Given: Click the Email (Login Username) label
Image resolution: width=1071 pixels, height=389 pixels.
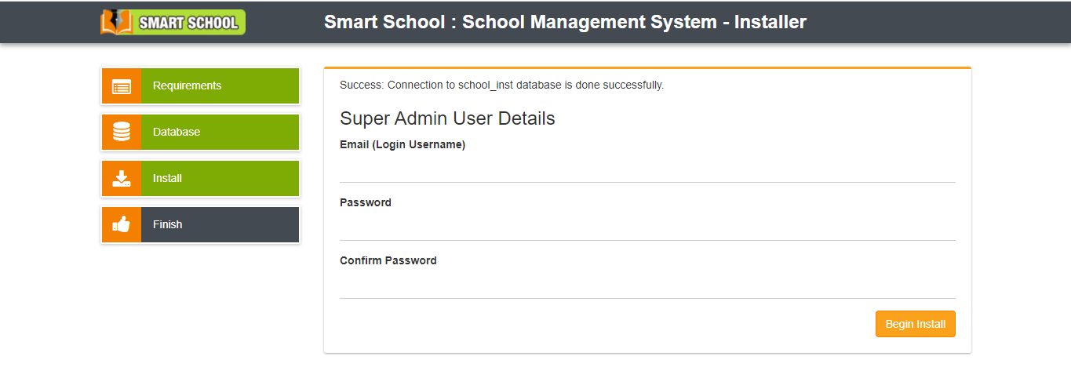Looking at the screenshot, I should coord(403,145).
